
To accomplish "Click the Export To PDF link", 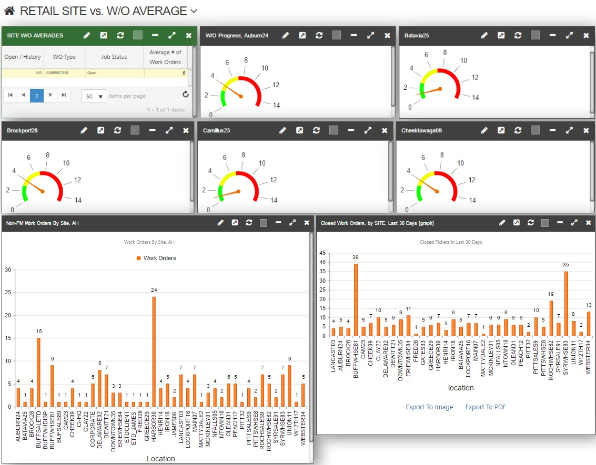I will tap(486, 407).
